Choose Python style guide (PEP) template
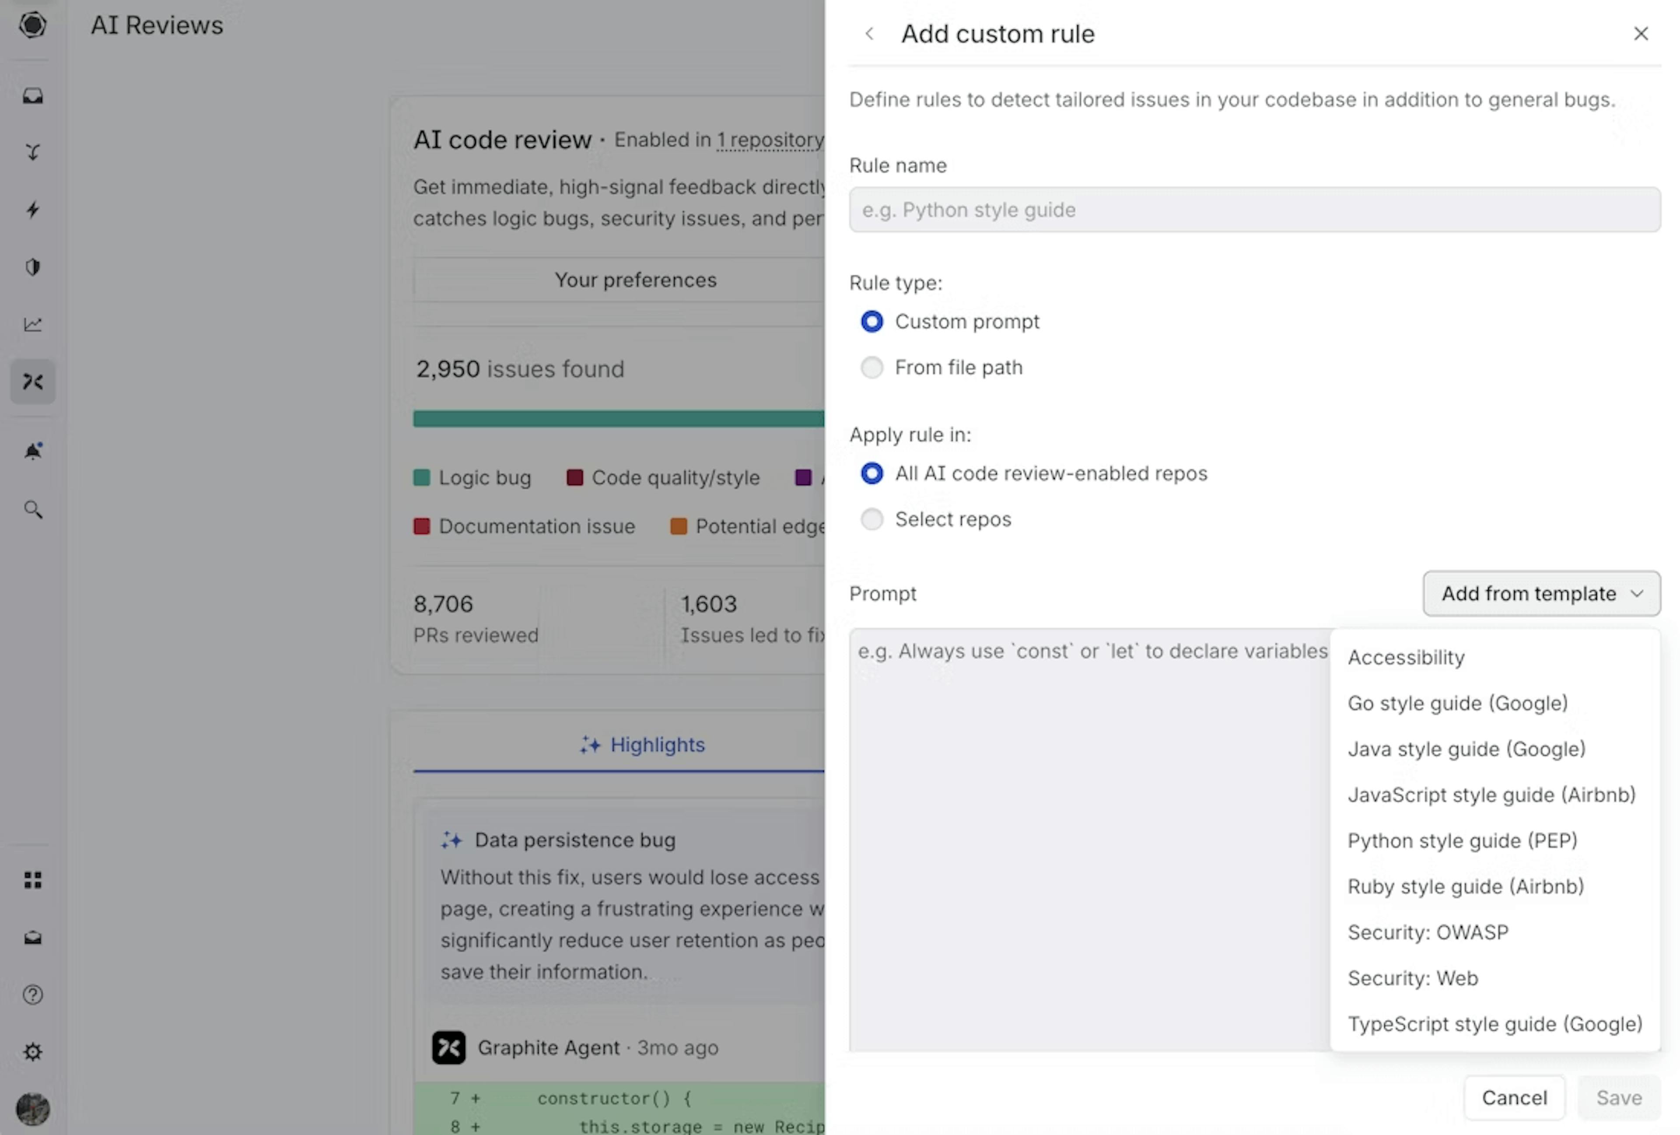 pyautogui.click(x=1463, y=841)
